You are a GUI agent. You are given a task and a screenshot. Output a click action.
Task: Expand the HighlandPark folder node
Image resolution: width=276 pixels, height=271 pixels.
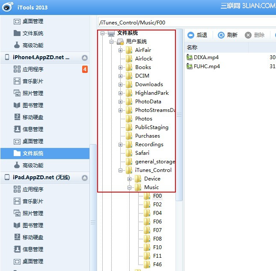[x=120, y=93]
